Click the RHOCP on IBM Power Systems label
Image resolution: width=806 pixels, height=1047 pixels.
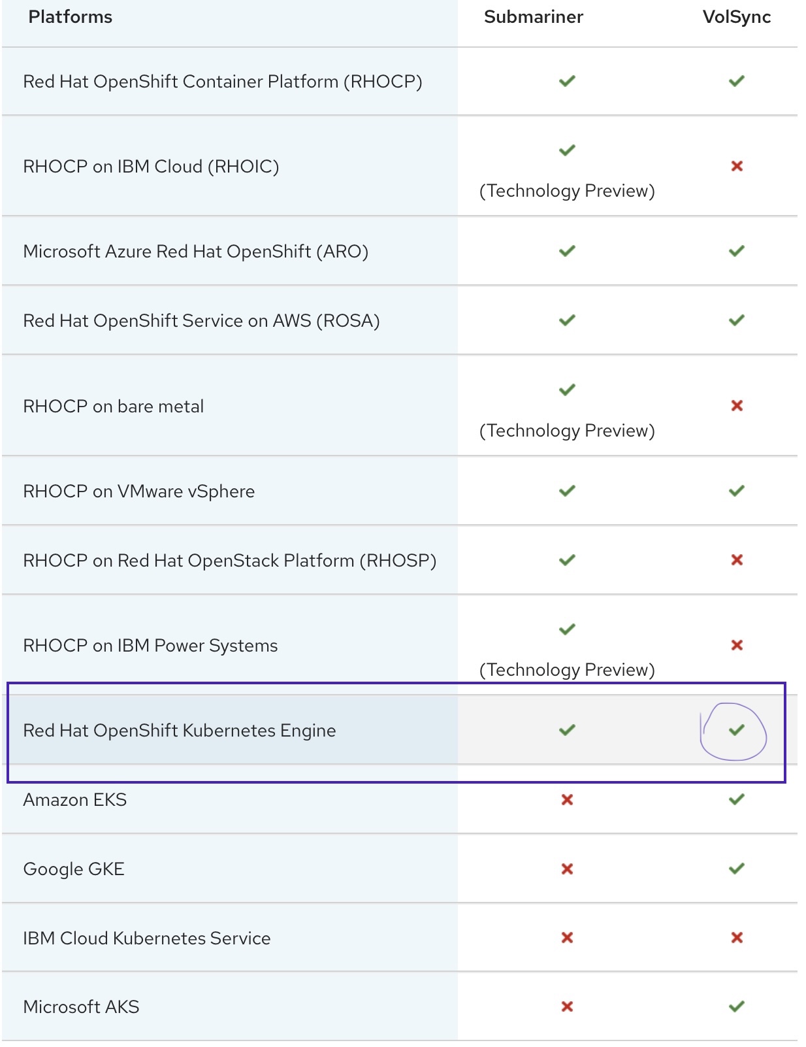click(150, 646)
